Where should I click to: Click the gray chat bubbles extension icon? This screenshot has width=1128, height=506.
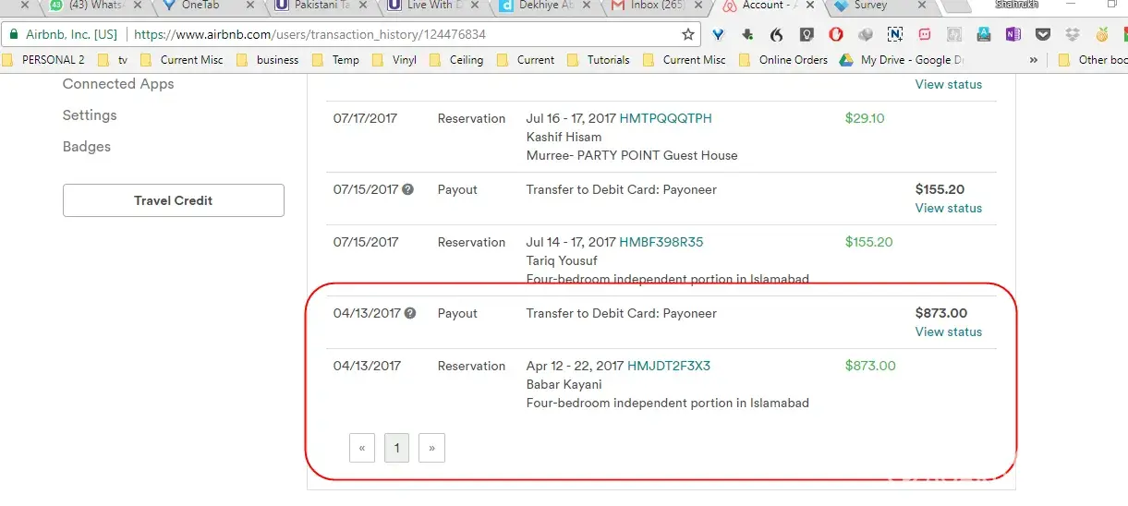(x=866, y=35)
